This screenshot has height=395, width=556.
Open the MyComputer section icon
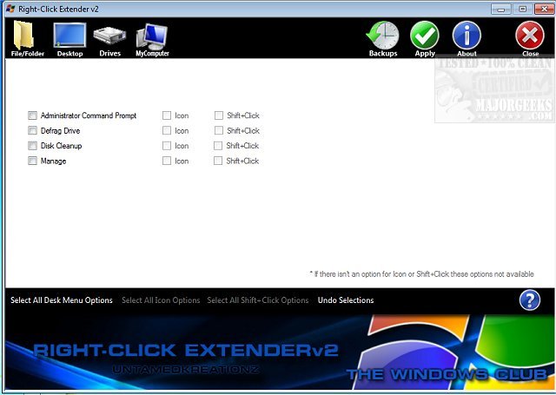click(x=152, y=40)
